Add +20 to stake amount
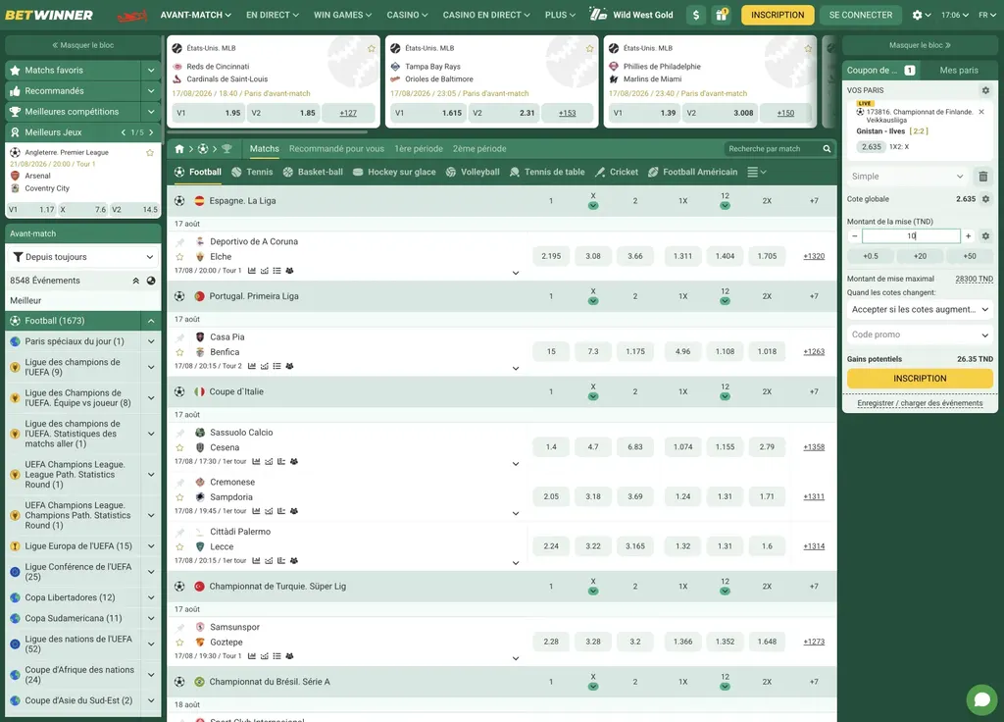The image size is (1004, 722). point(920,256)
